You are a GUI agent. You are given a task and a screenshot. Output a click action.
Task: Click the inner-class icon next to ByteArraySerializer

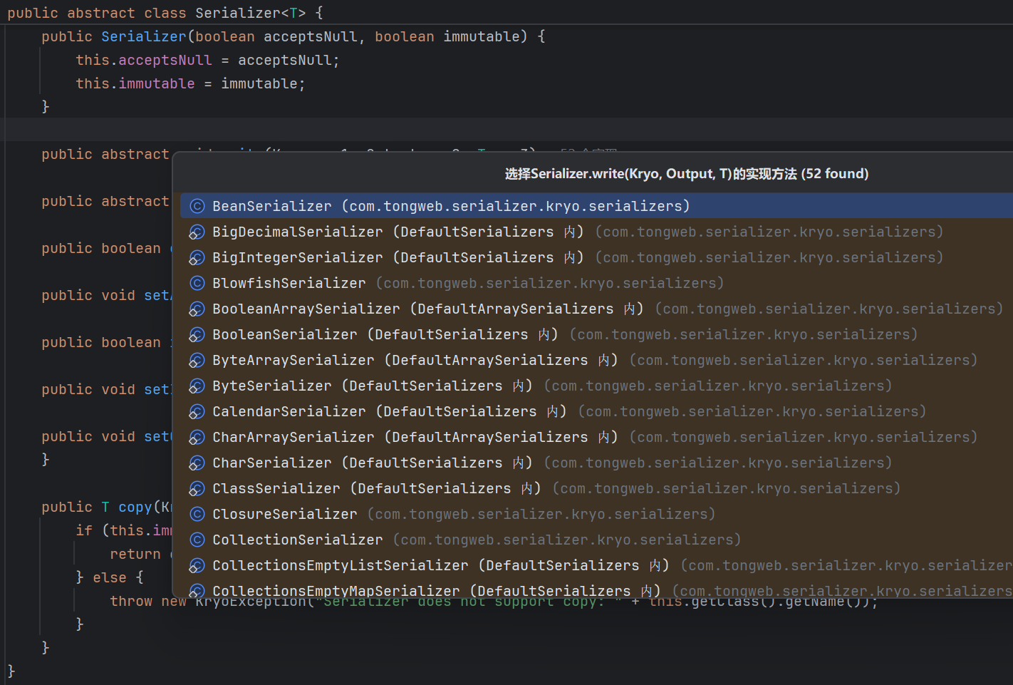(197, 360)
